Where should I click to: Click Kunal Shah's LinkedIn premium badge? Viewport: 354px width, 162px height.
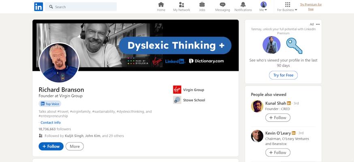289,103
